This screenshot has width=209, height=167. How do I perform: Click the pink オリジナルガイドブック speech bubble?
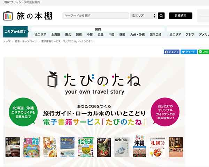pos(165,112)
